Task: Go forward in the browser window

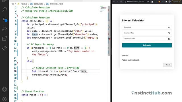Action: click(117, 2)
